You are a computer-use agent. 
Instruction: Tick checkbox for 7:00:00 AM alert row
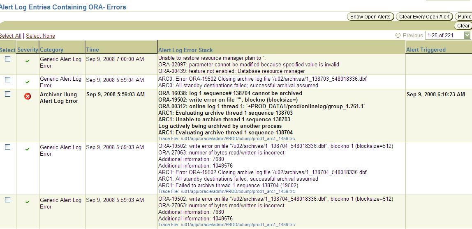tap(7, 59)
